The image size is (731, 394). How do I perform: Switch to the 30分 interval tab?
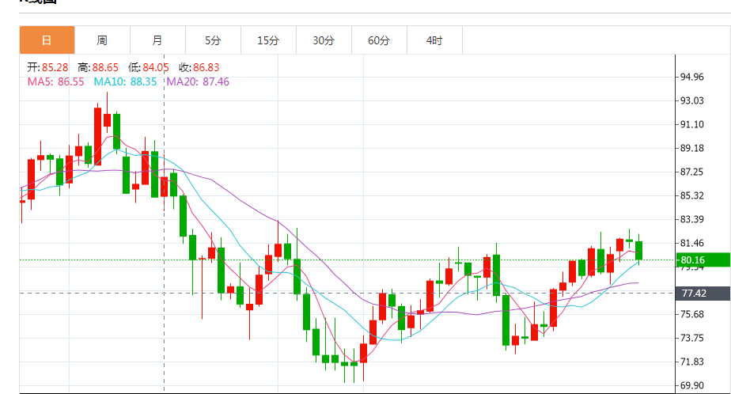(324, 40)
